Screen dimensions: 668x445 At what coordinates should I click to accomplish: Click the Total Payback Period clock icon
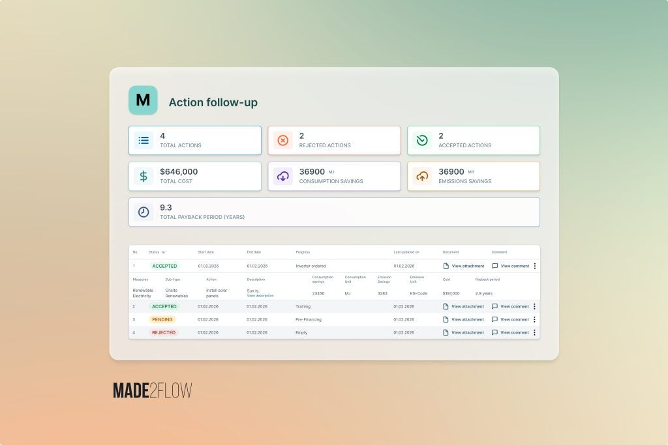coord(144,212)
